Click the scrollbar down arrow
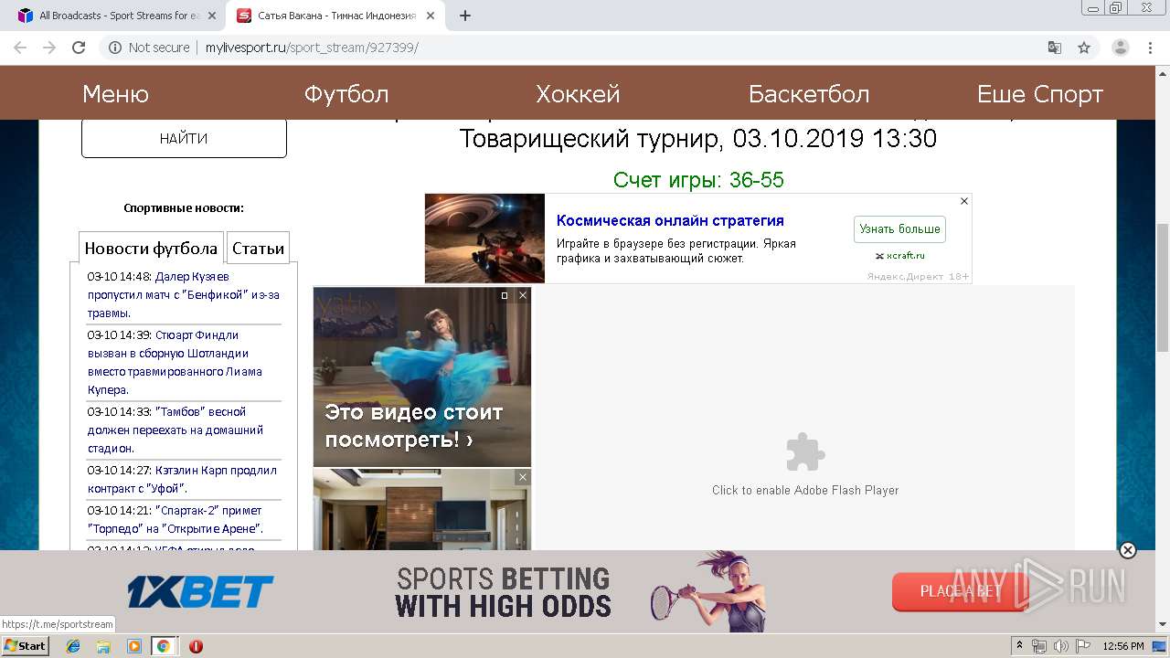 coord(1162,624)
